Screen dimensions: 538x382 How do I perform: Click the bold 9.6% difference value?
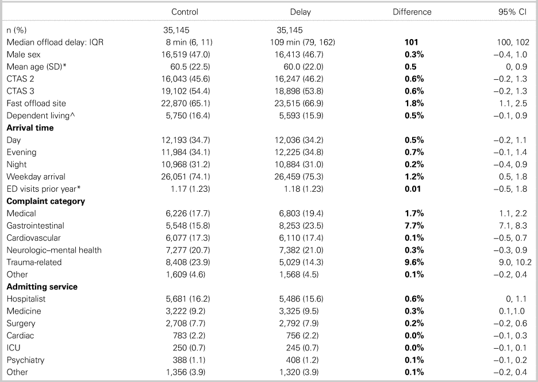(x=414, y=262)
